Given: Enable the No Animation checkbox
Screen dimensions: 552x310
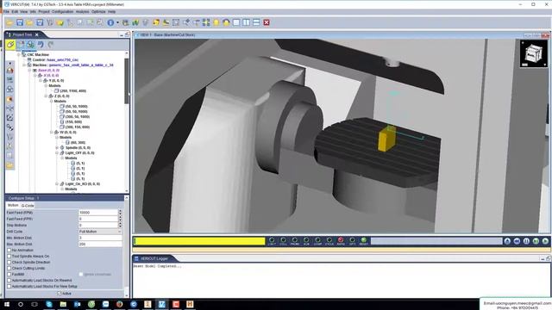Looking at the screenshot, I should (9, 251).
